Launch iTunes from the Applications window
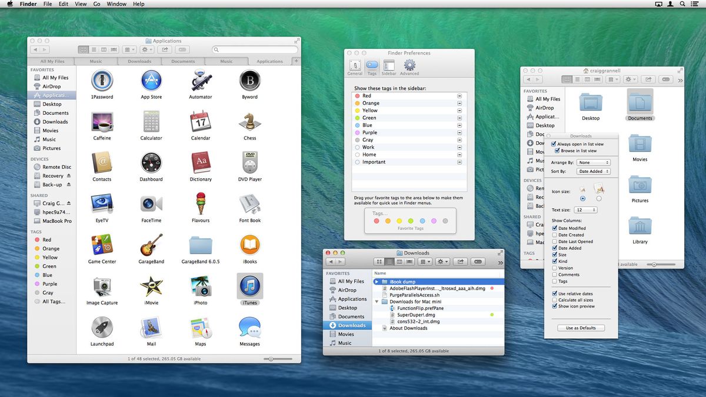The width and height of the screenshot is (706, 397). pos(249,287)
